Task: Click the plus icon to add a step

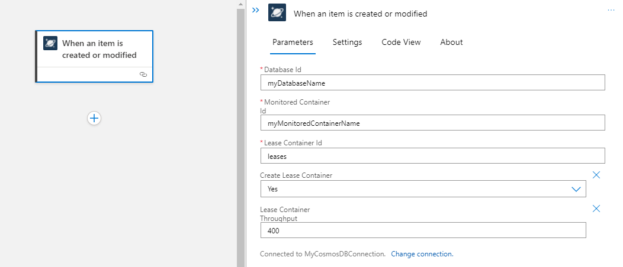Action: coord(94,118)
